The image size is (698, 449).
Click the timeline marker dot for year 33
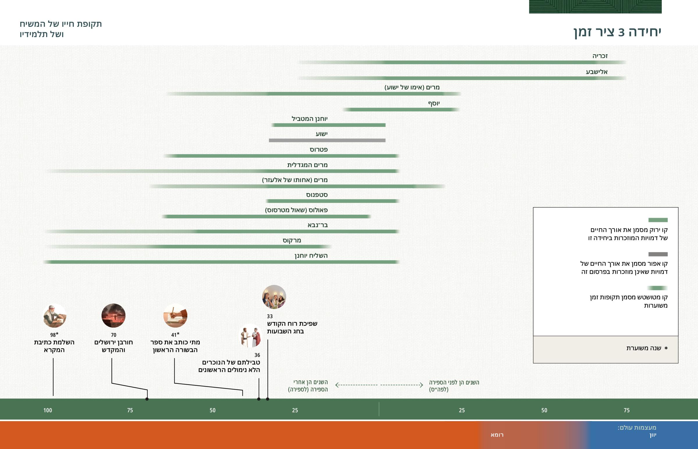(x=268, y=399)
